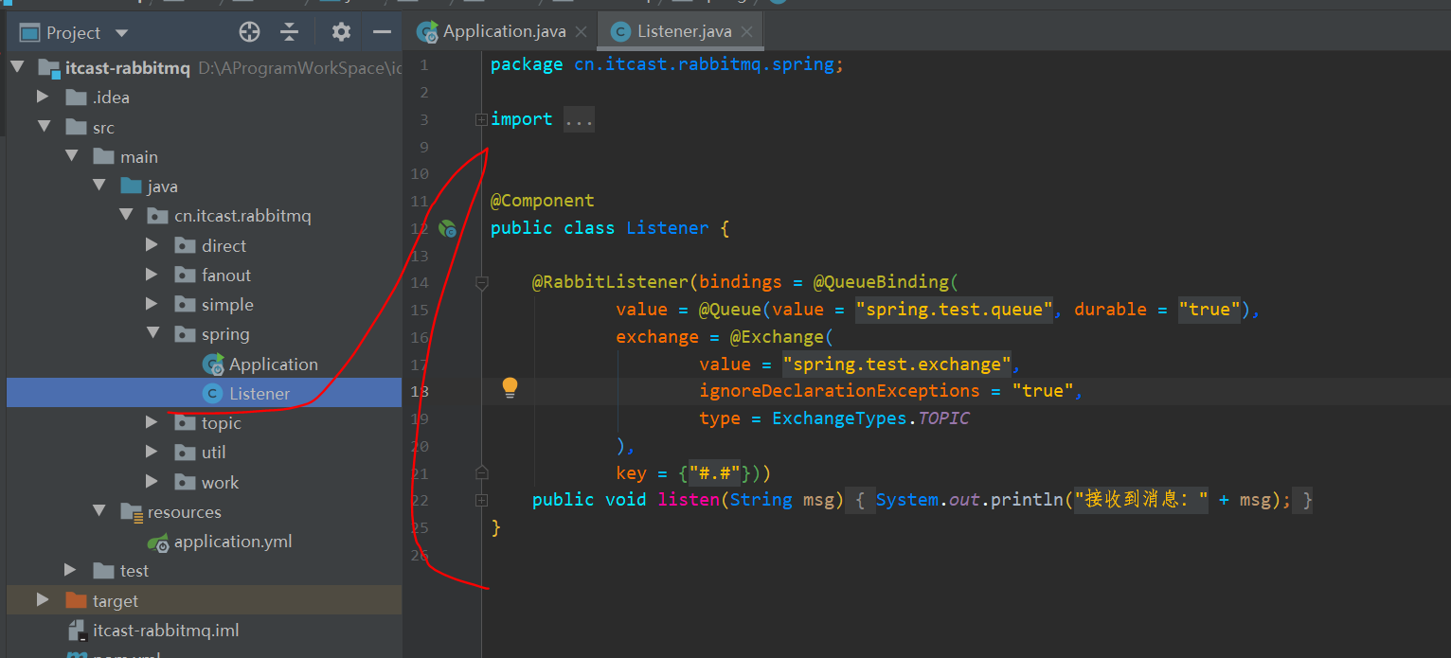This screenshot has width=1451, height=658.
Task: Click the application.yml Spring leaf icon
Action: tap(158, 542)
